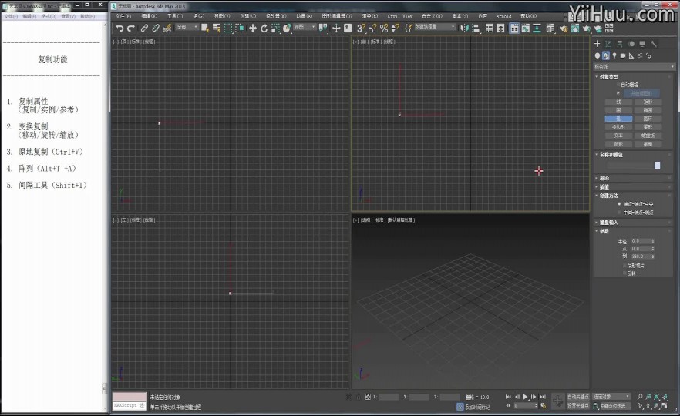This screenshot has width=680, height=416.
Task: Switch to the Modify panel icon
Action: click(608, 44)
